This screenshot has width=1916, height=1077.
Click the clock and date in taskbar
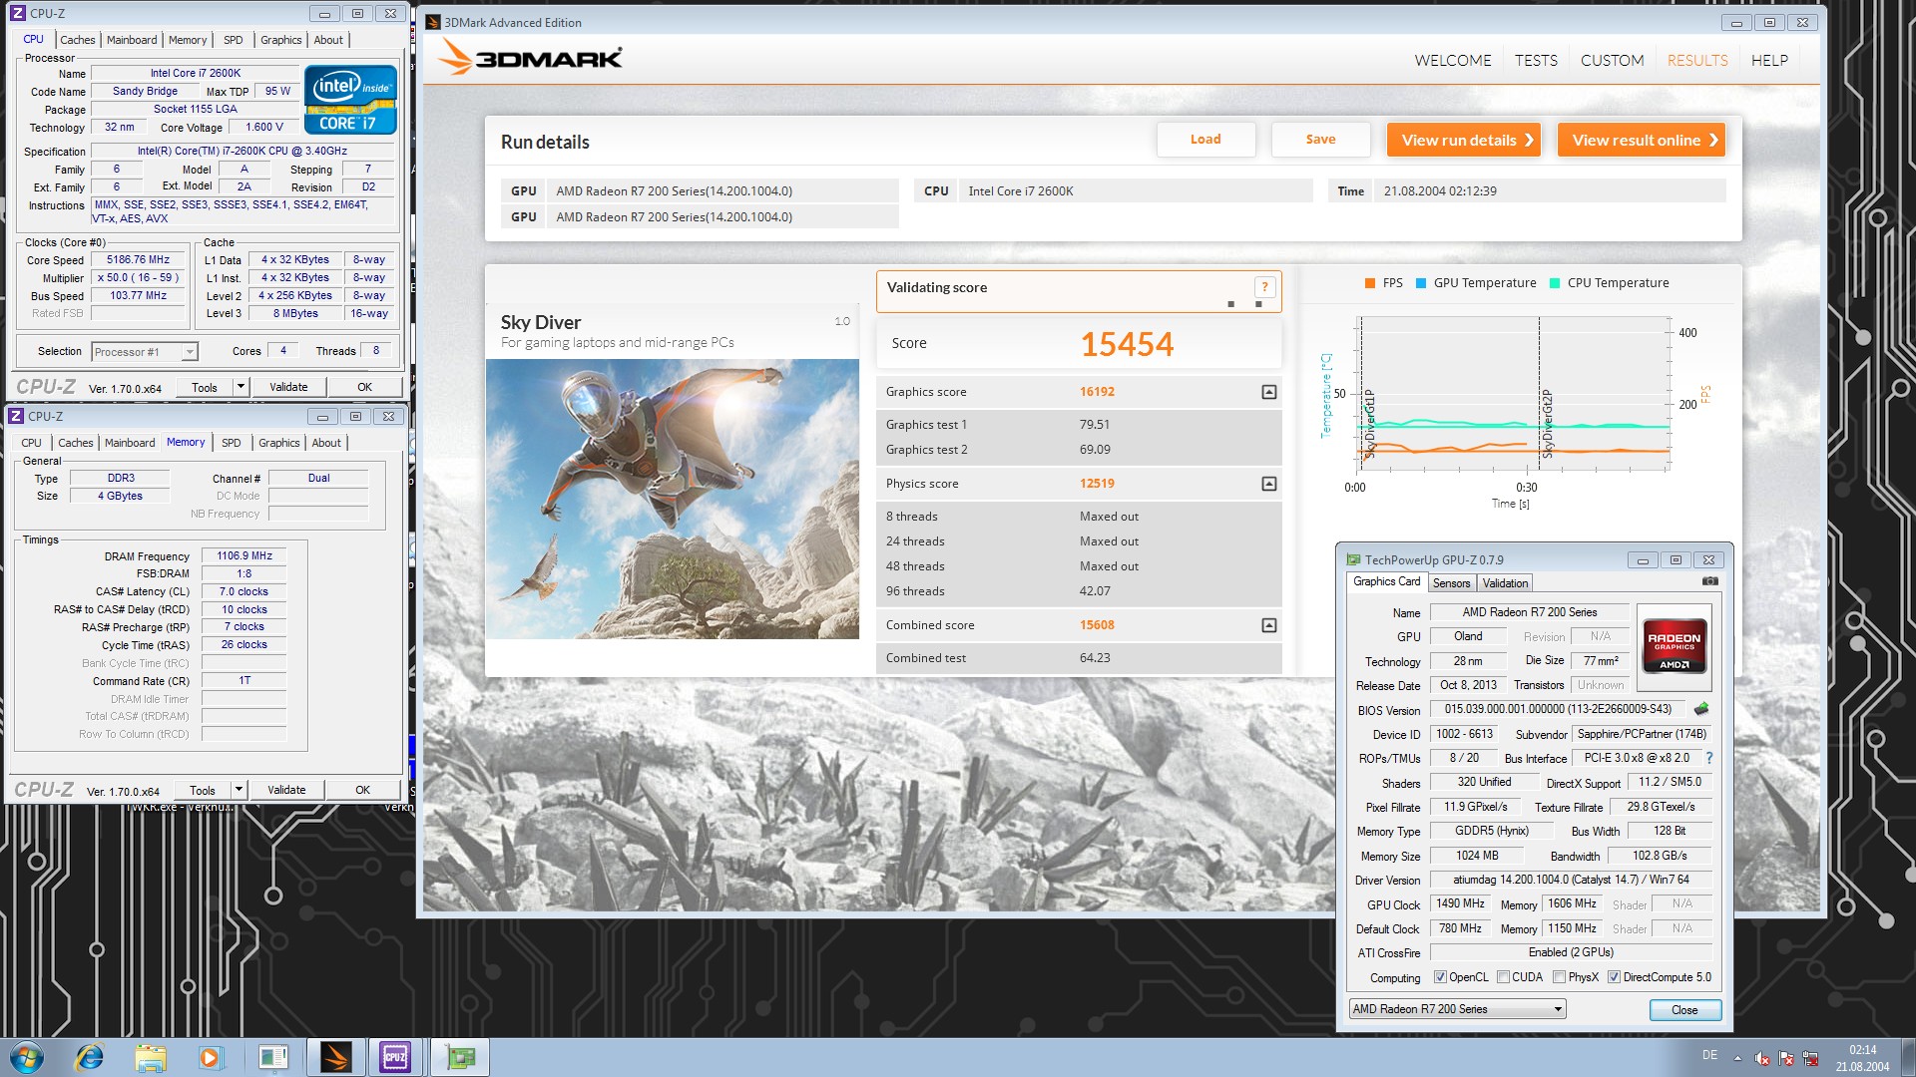click(1862, 1058)
